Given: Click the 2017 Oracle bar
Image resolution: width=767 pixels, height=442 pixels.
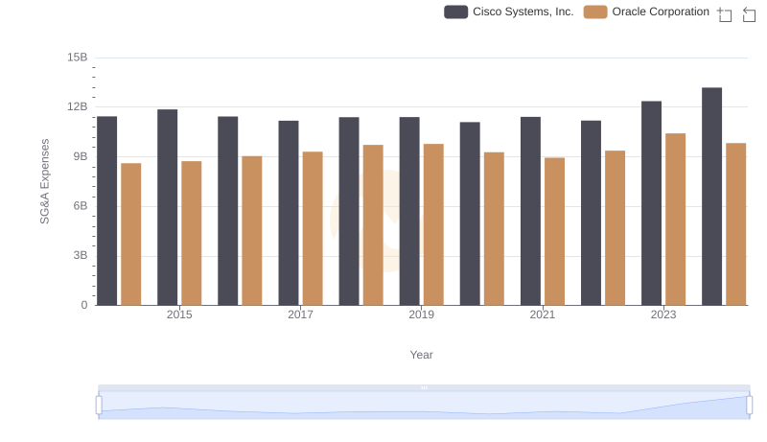Looking at the screenshot, I should point(313,228).
